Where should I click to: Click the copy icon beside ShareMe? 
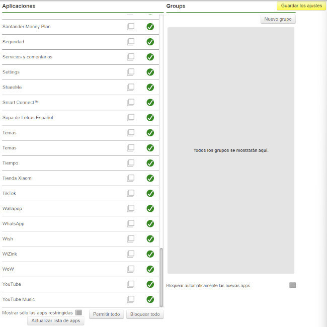point(130,87)
